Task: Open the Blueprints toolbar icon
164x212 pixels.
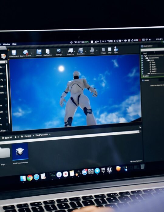Action: coord(70,51)
